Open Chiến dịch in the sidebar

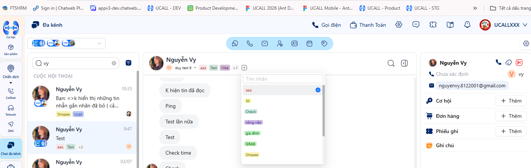click(x=11, y=72)
